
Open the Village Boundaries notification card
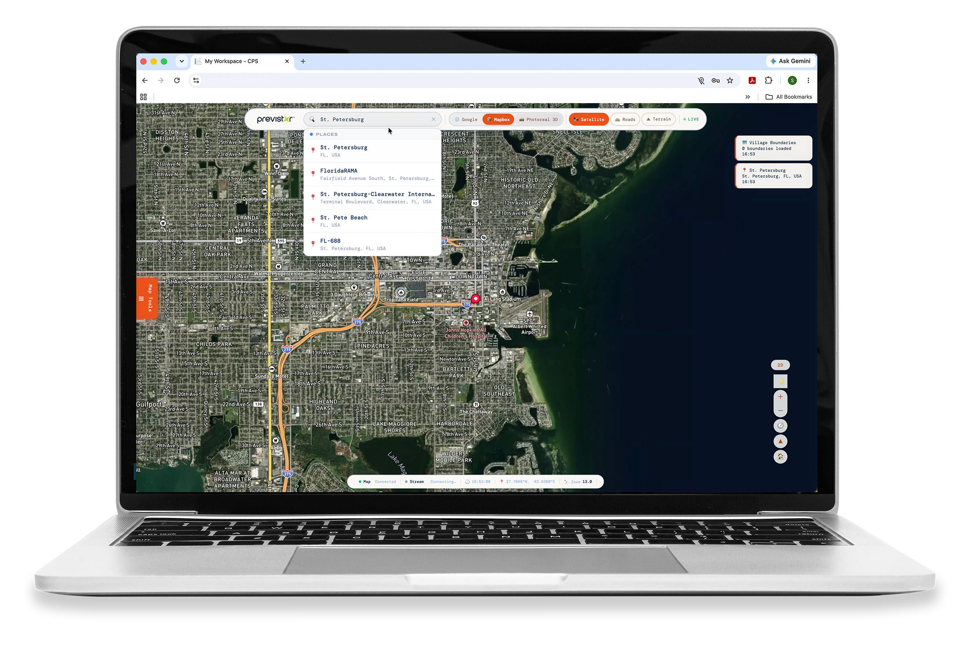774,148
